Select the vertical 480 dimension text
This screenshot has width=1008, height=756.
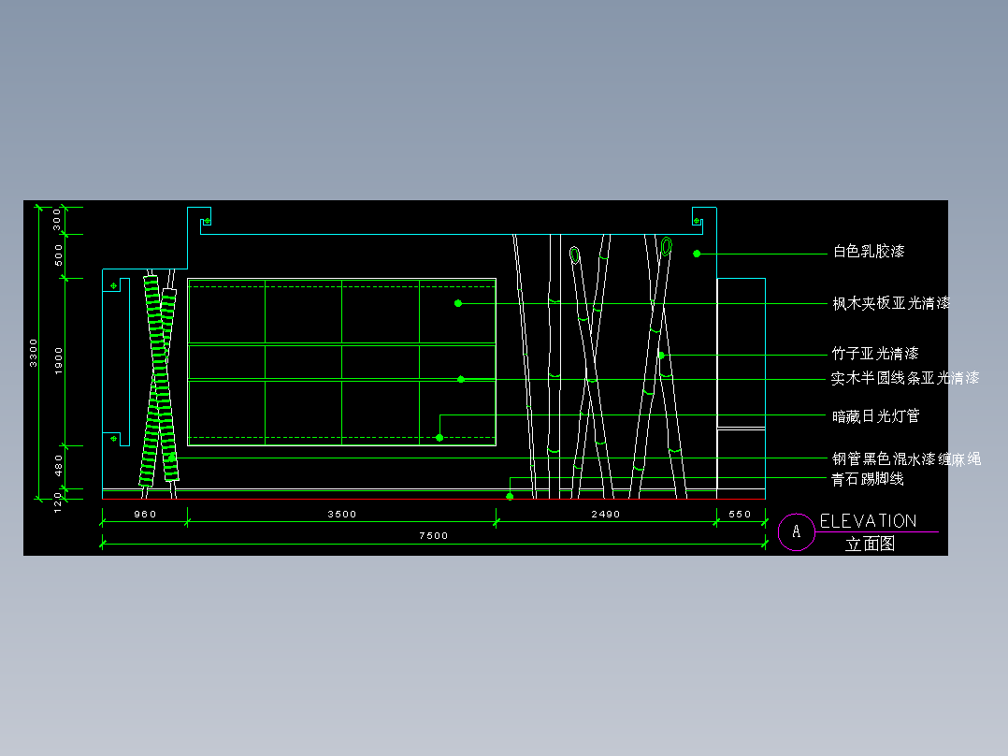[x=59, y=466]
